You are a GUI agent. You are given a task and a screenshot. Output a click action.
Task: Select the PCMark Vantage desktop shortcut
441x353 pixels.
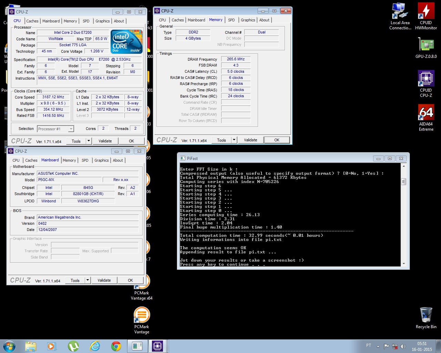click(x=142, y=321)
